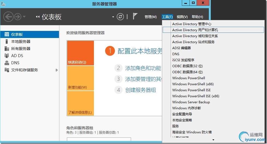Click File and Storage Services icon
Screen dimensions: 267x144
[x=7, y=70]
